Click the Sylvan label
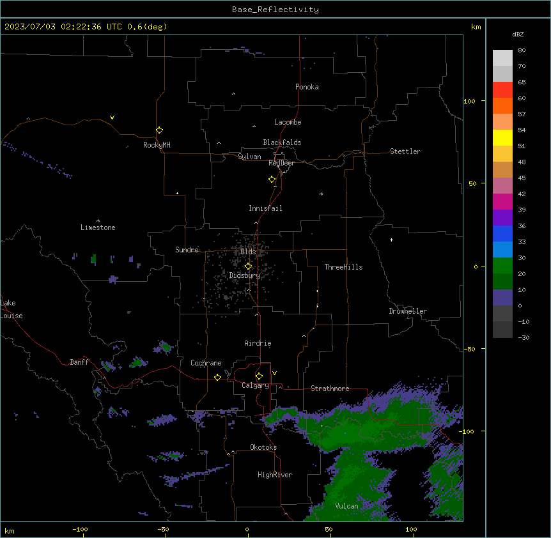Image resolution: width=551 pixels, height=538 pixels. click(x=249, y=157)
